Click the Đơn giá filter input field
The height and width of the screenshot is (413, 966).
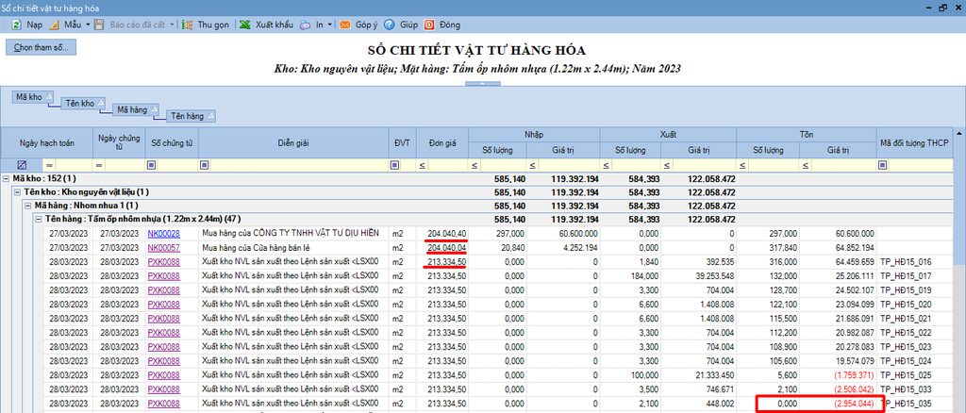[x=448, y=165]
